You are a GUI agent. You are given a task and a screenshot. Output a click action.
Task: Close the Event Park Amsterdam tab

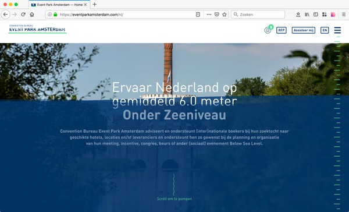point(86,5)
